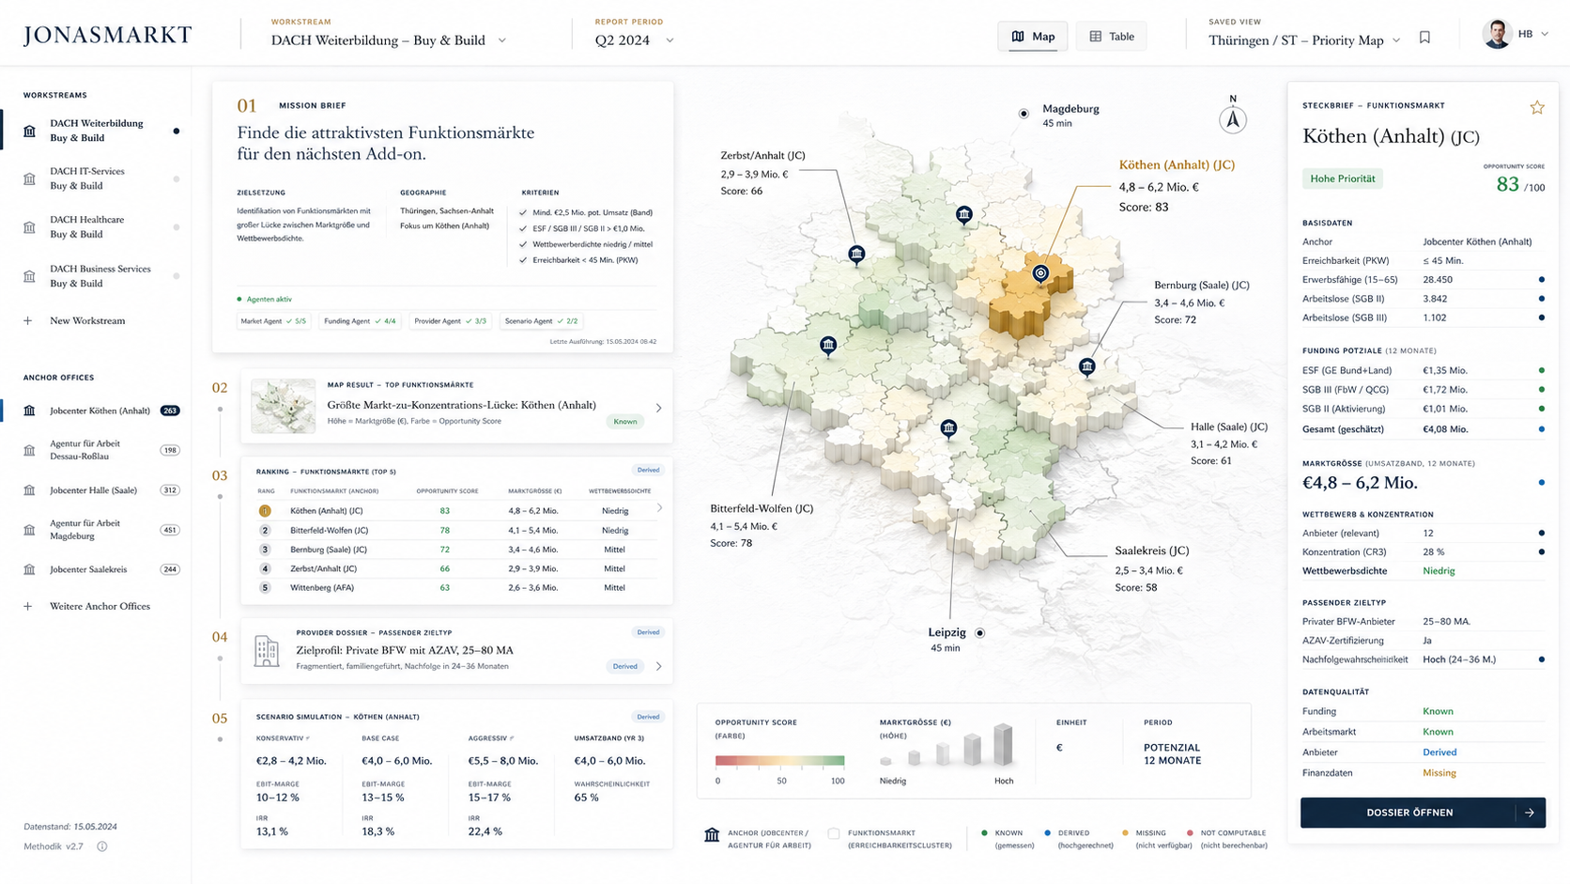Toggle the Funktionsmarkt legend checkbox
The height and width of the screenshot is (884, 1570).
tap(833, 833)
